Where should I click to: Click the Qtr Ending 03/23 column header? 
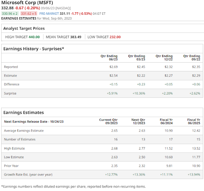click(x=137, y=58)
